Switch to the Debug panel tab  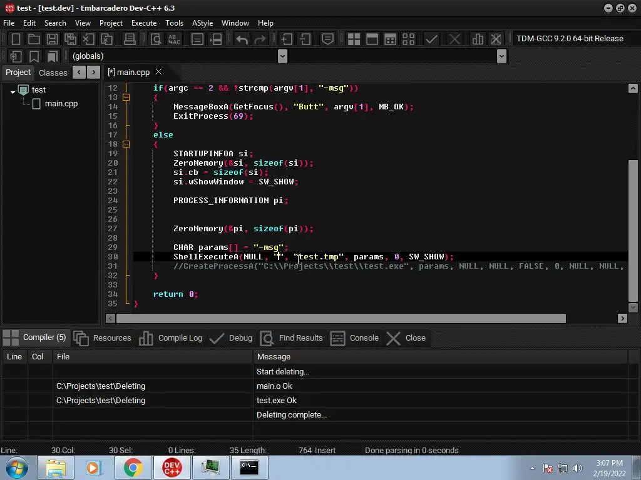click(231, 338)
